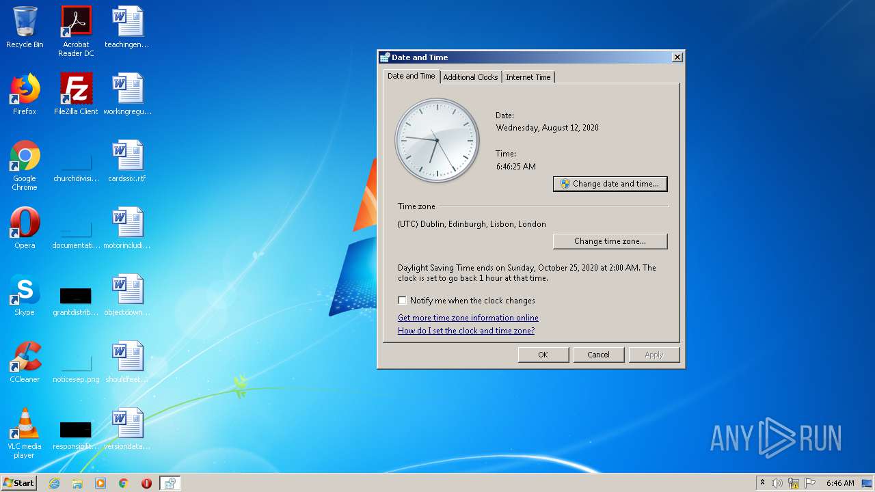Select the workingregu Word document
This screenshot has height=492, width=875.
click(127, 94)
